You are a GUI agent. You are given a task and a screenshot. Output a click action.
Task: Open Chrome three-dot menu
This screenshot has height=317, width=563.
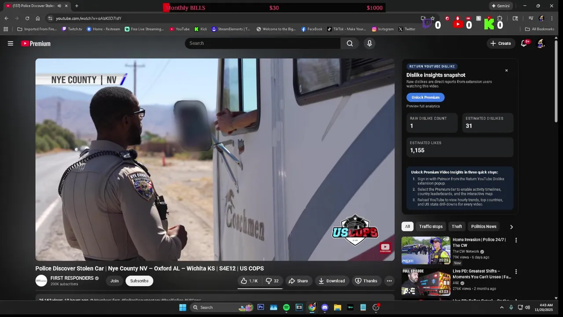click(x=552, y=18)
